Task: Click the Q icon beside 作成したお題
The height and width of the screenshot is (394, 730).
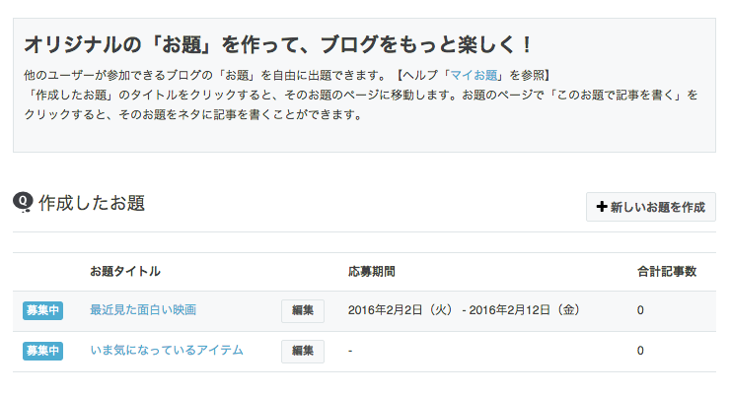Action: 23,202
